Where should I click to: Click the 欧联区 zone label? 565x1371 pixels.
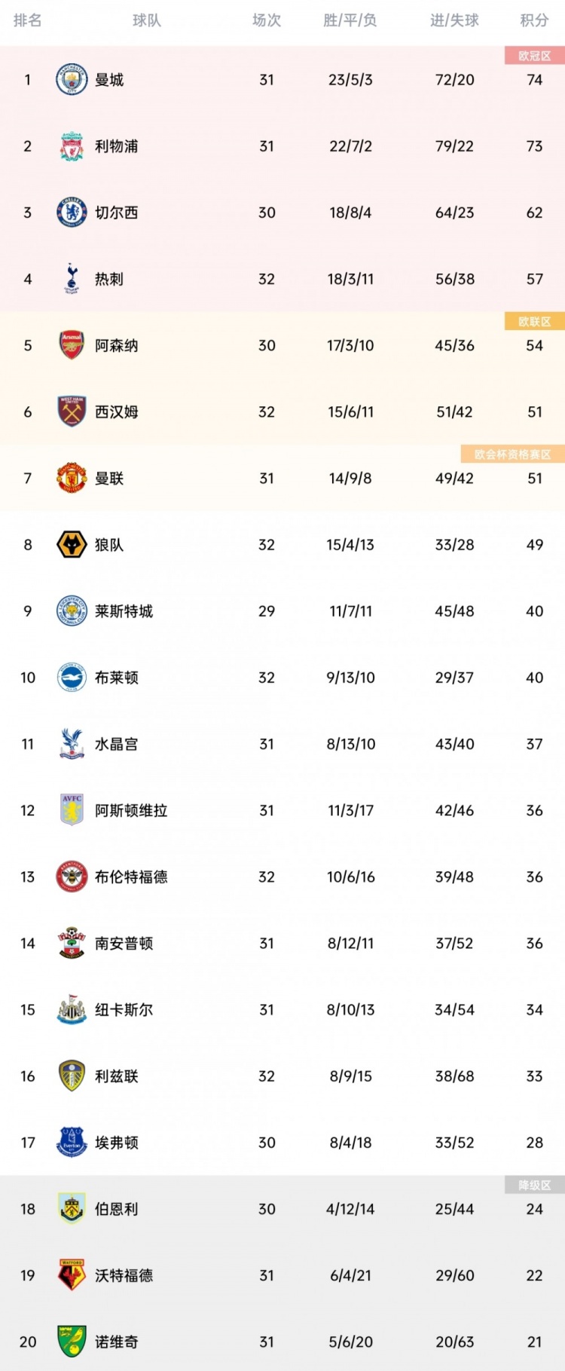point(535,322)
